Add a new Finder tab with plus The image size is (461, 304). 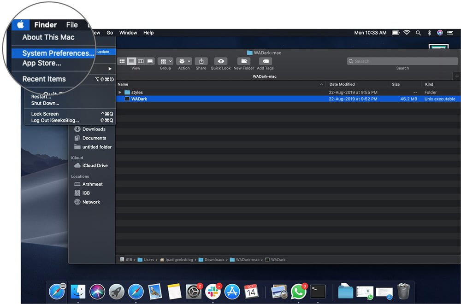[x=457, y=76]
